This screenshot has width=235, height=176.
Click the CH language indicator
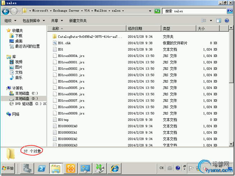tap(162, 168)
